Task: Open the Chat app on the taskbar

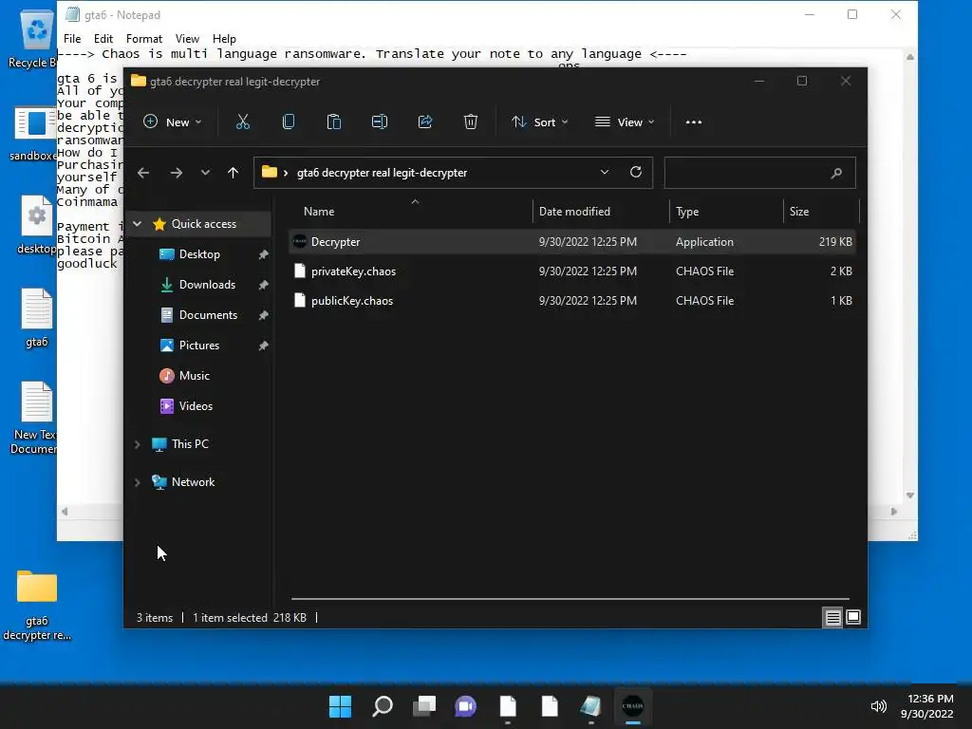Action: click(x=465, y=706)
